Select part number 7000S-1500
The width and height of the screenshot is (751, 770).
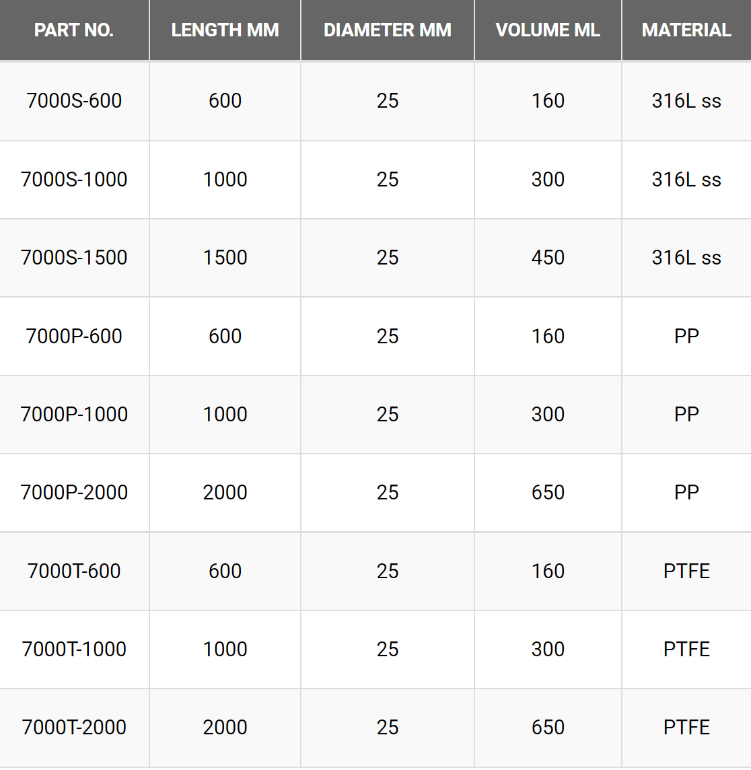point(73,257)
